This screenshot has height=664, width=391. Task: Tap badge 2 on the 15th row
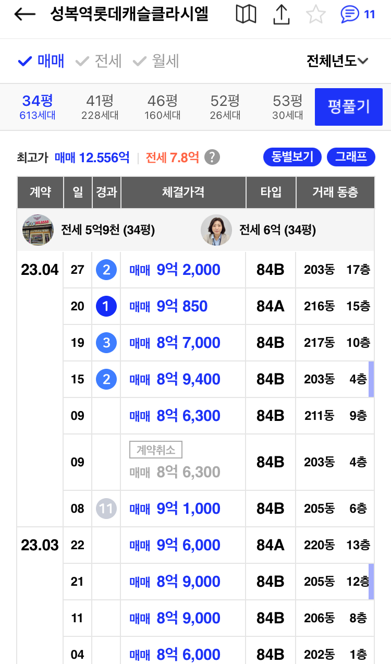(x=106, y=379)
